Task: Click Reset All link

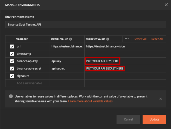Action: pos(157,39)
